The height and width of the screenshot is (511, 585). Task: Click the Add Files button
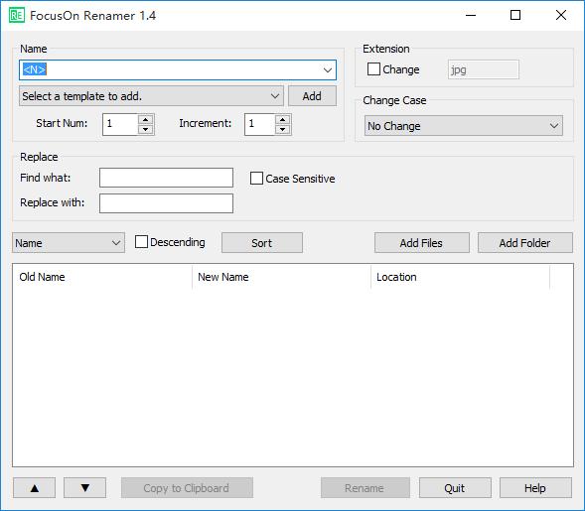(421, 243)
